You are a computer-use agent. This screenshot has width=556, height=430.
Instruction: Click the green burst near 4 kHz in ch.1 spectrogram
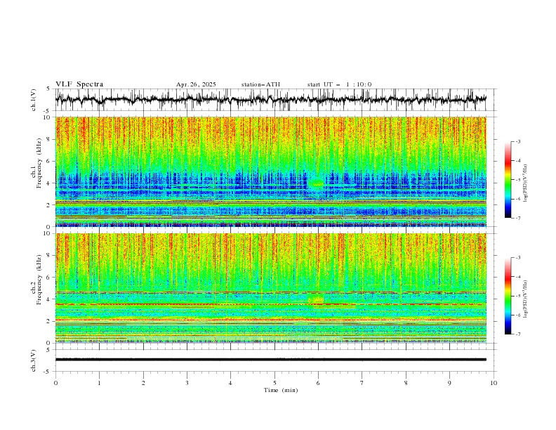point(316,183)
